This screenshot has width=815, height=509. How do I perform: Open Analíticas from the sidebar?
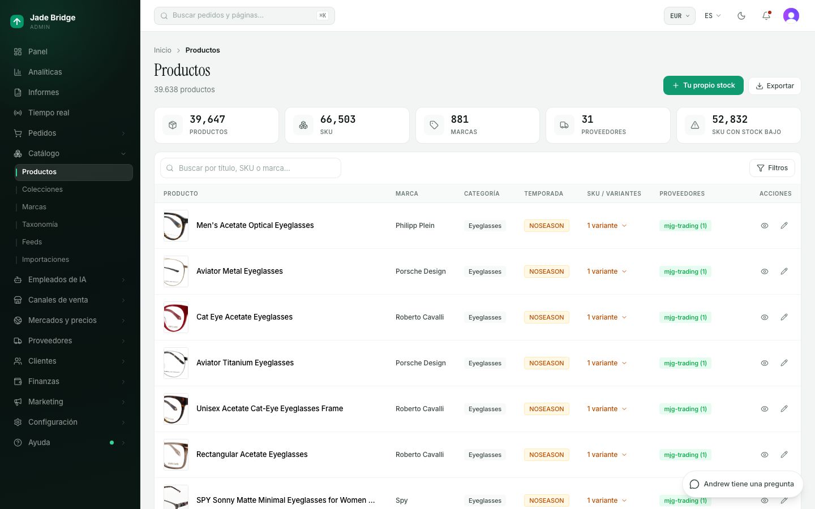click(70, 72)
